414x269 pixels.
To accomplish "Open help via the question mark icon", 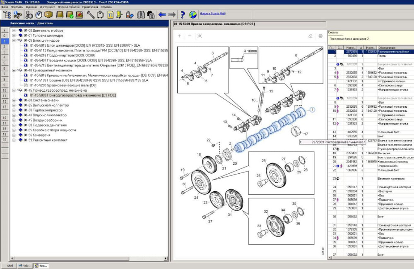I will (x=182, y=15).
